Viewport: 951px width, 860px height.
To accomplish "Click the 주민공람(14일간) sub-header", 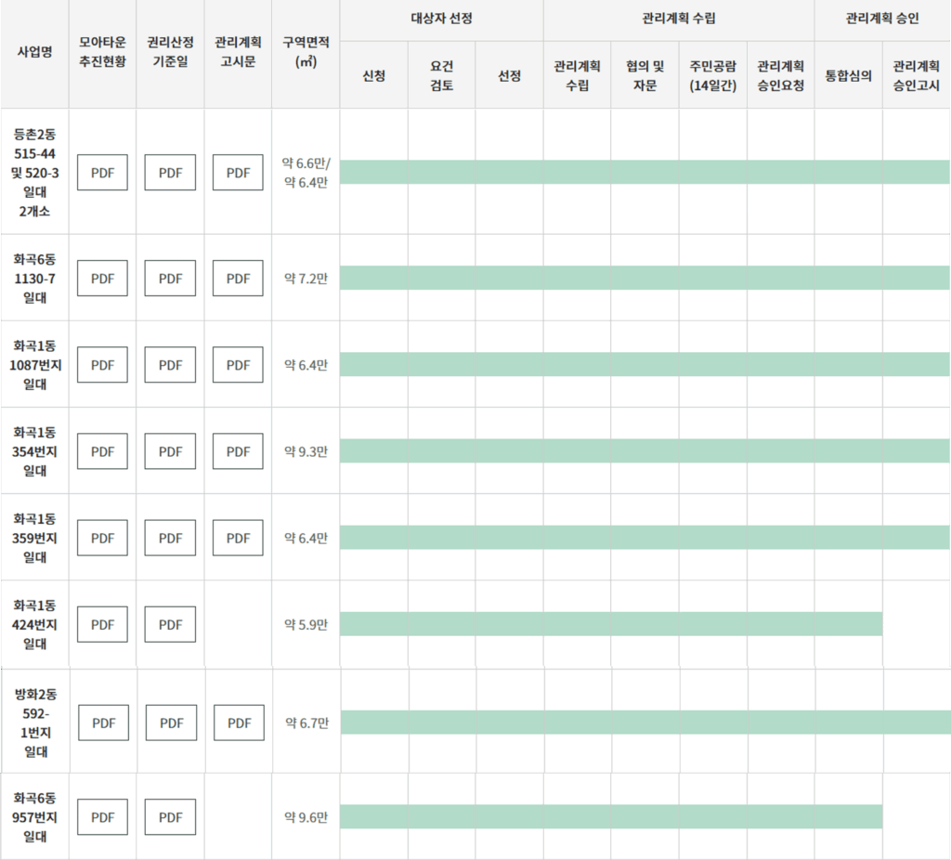I will [x=712, y=76].
